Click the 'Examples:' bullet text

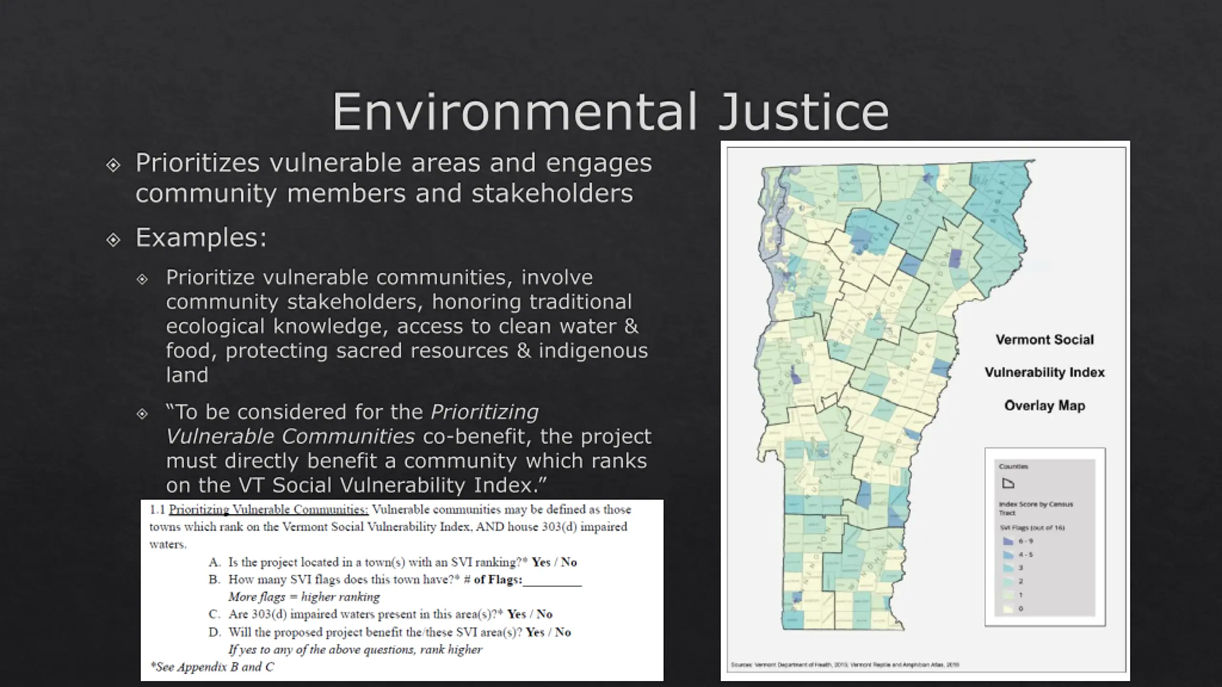pos(201,238)
